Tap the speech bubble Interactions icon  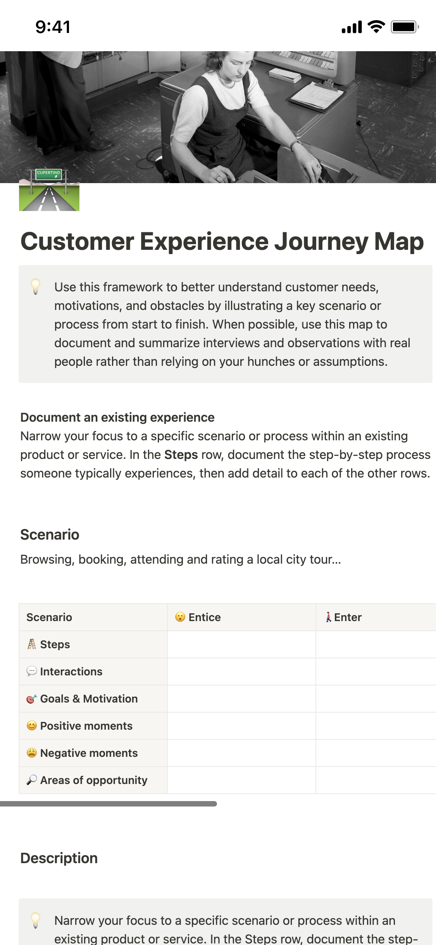pyautogui.click(x=32, y=672)
